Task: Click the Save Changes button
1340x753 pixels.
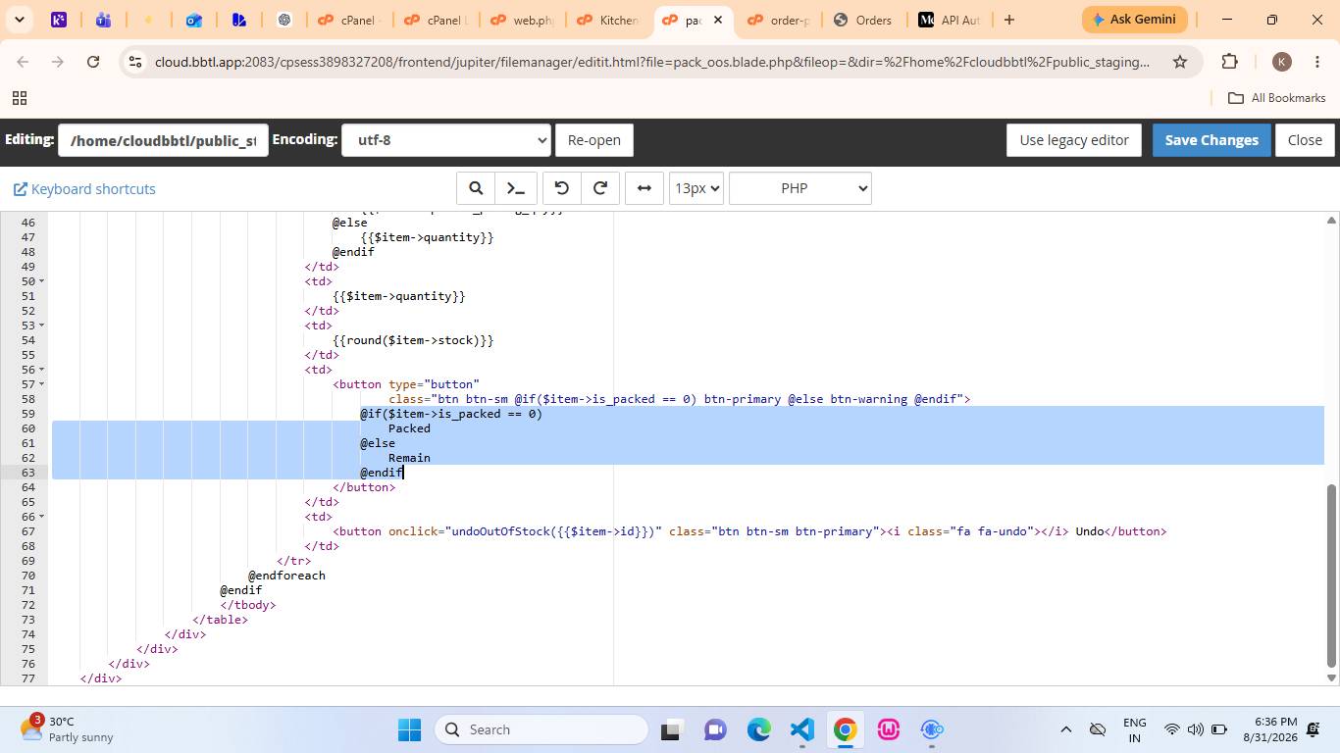Action: 1211,140
